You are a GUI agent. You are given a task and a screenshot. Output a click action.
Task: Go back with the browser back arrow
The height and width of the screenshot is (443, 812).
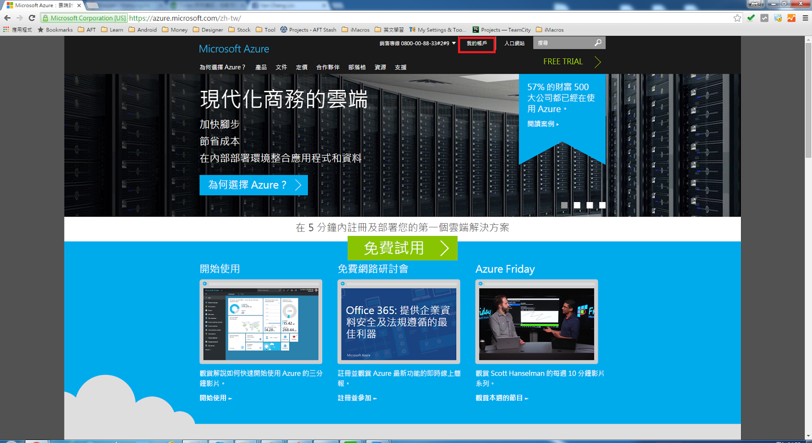(7, 18)
